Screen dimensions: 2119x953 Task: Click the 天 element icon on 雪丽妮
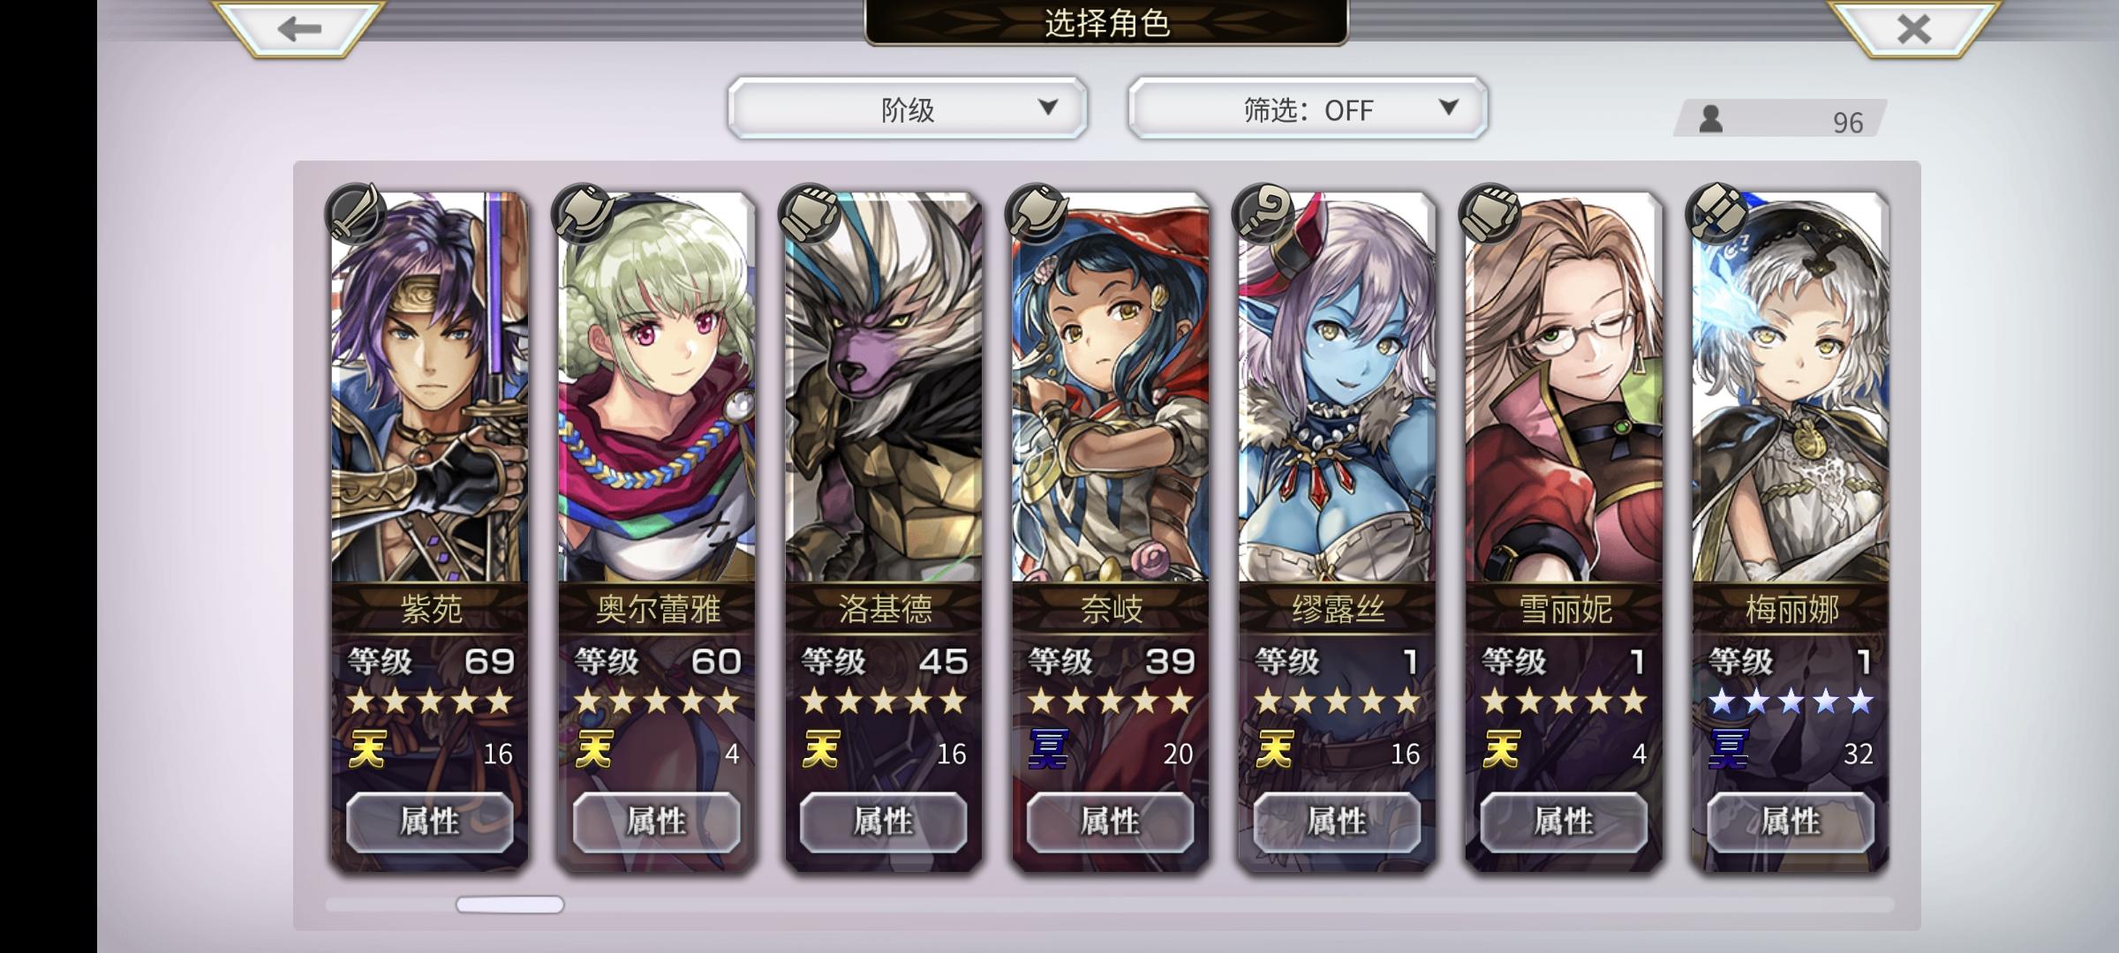[x=1502, y=751]
